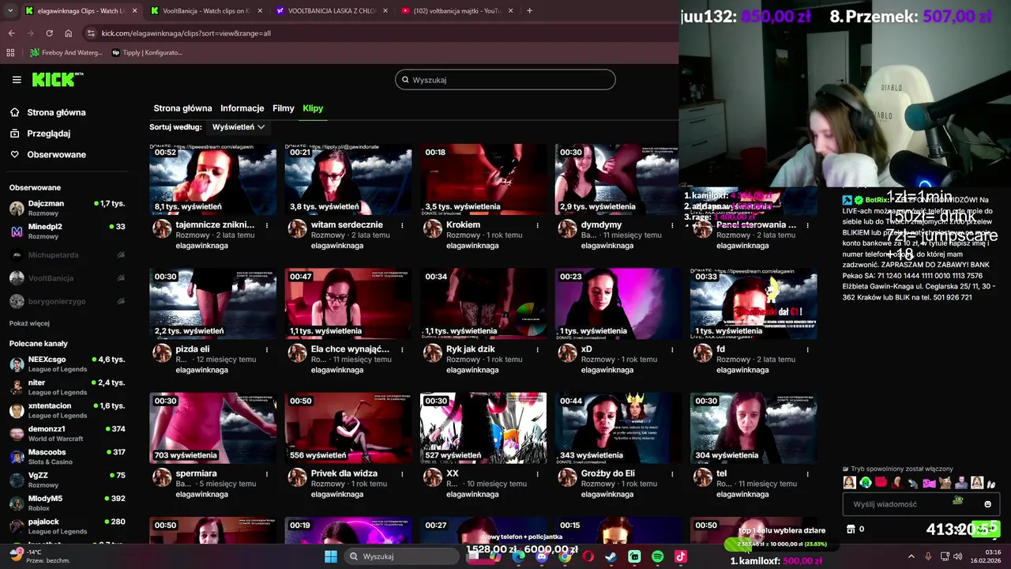Open the Kick hamburger sidebar menu

[17, 80]
